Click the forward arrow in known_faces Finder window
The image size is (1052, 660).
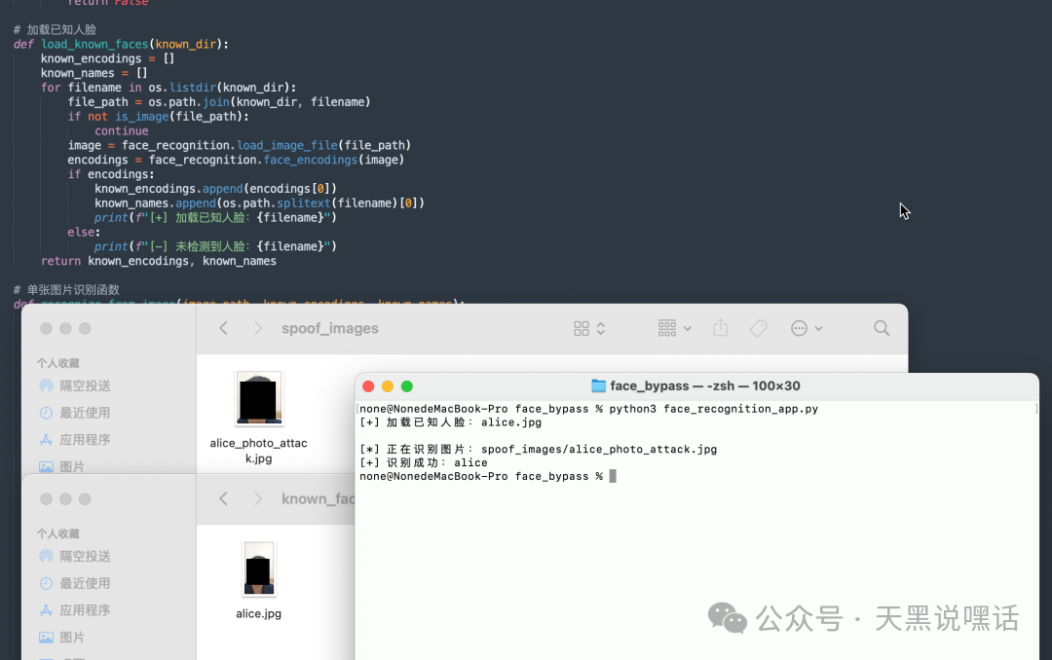(258, 498)
